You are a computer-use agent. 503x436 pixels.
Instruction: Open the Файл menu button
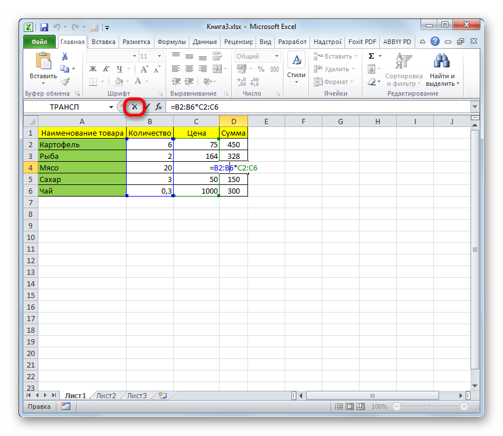coord(39,42)
